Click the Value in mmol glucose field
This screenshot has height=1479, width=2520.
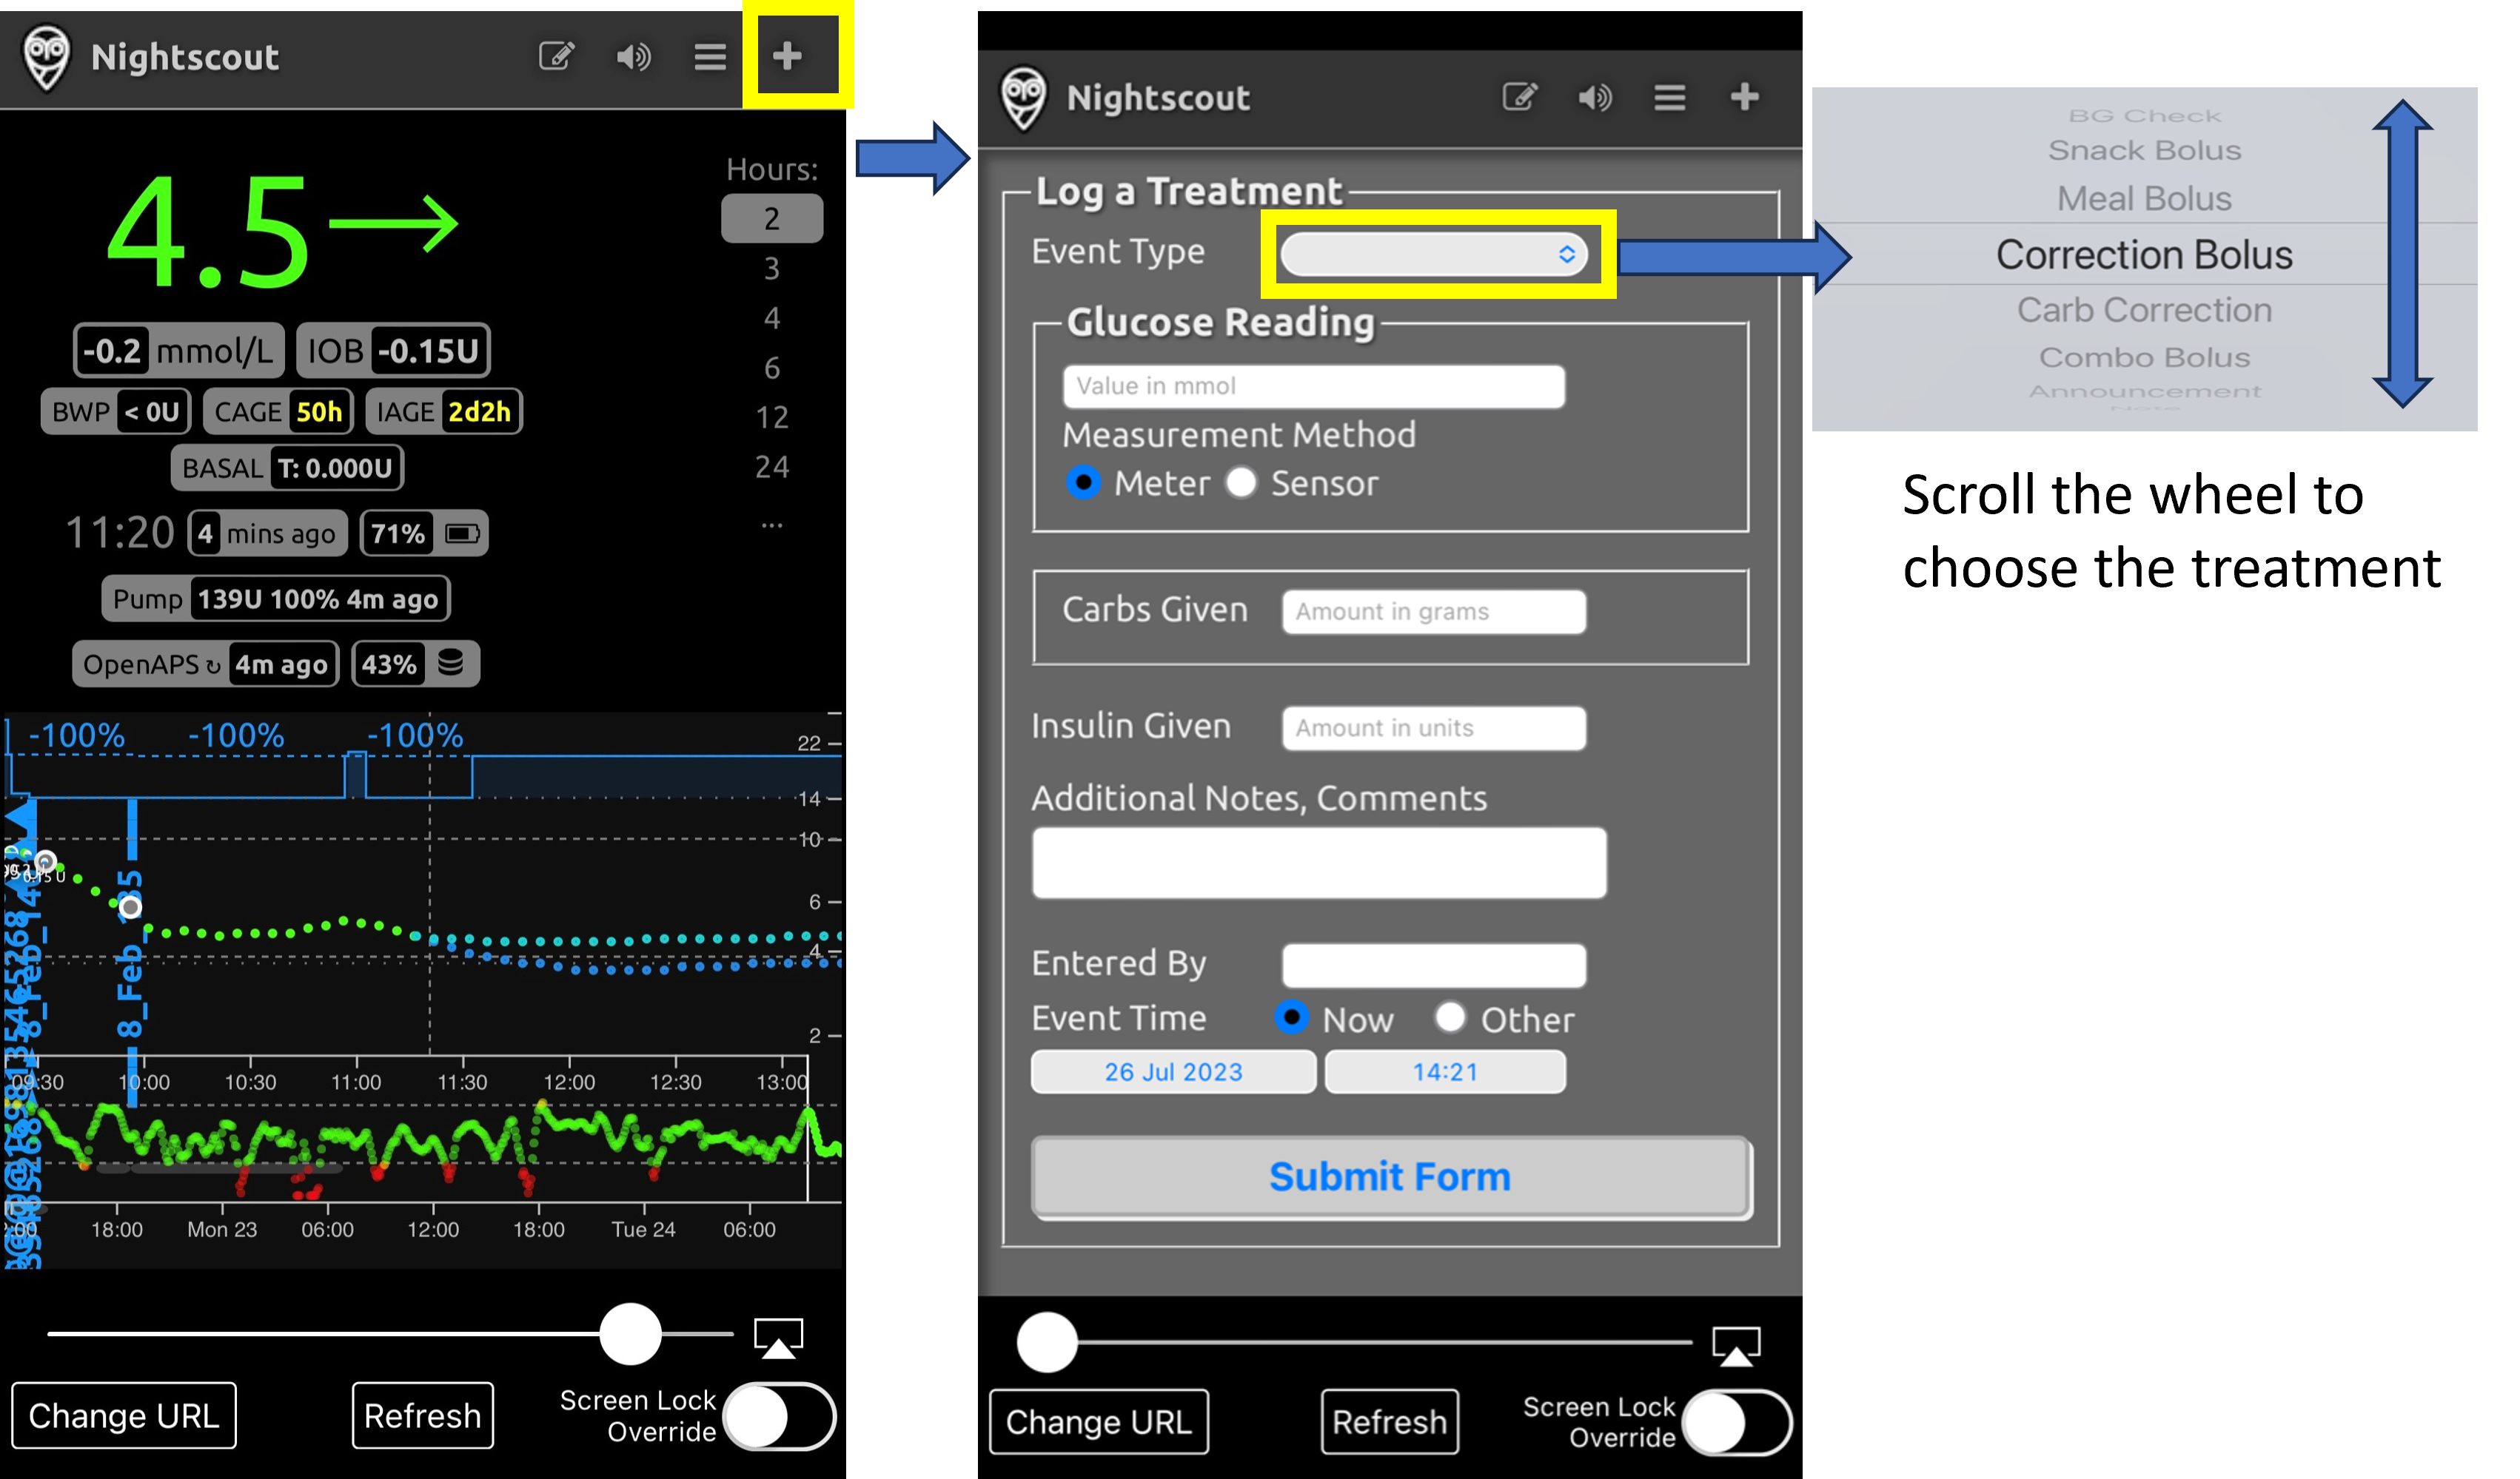(x=1313, y=387)
